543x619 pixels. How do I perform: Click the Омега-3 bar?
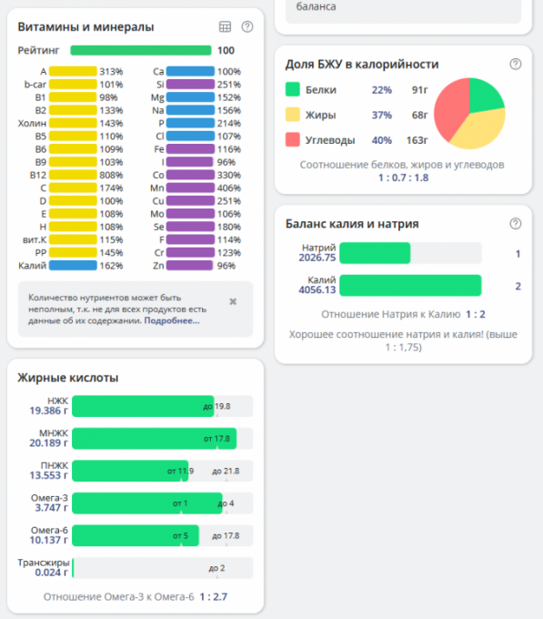pos(163,503)
